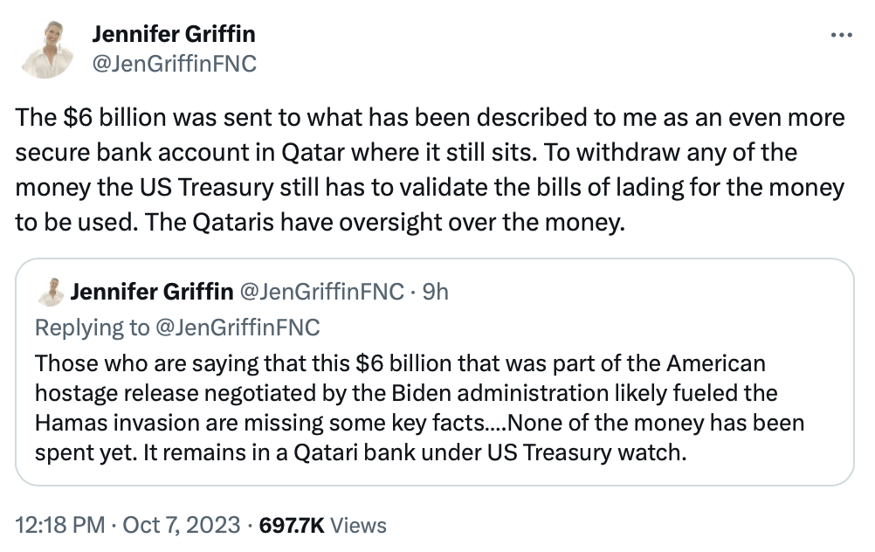Open the quoted post via its 9h timestamp

[x=435, y=292]
